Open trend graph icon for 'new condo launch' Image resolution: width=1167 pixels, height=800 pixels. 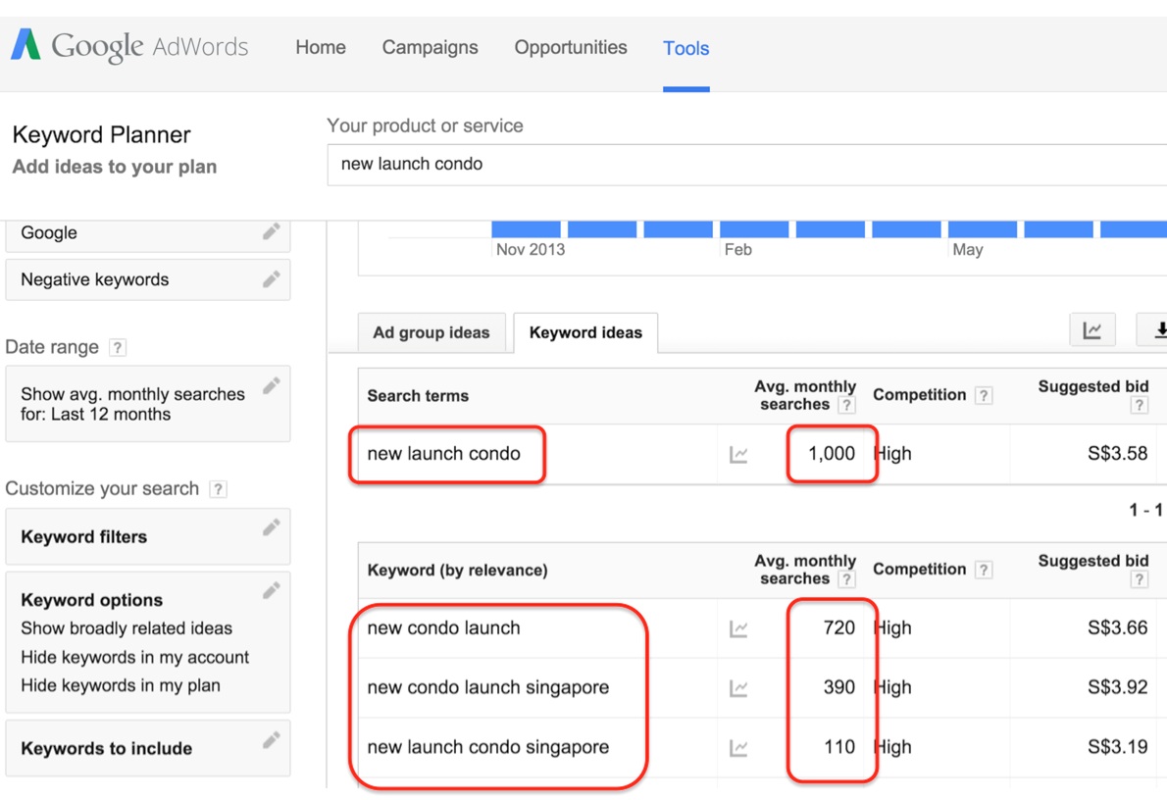pyautogui.click(x=738, y=628)
